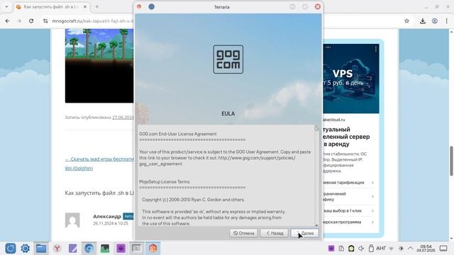The width and height of the screenshot is (454, 255).
Task: Open the purple notes app in the taskbar
Action: (73, 249)
